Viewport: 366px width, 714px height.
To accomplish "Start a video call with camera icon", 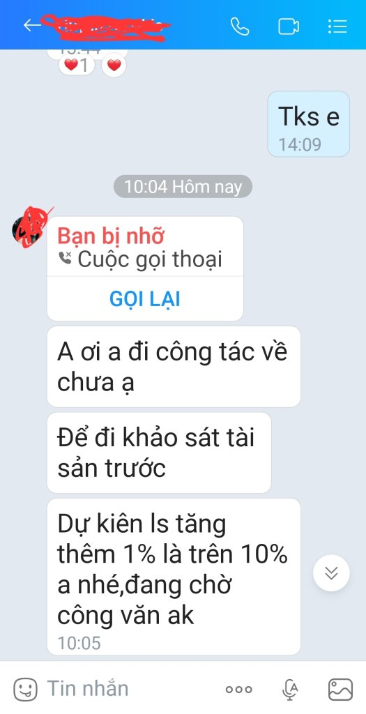I will [289, 26].
